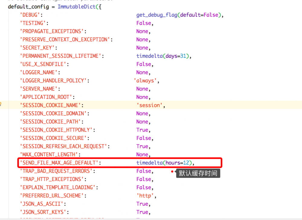The height and width of the screenshot is (220, 302).
Task: Click True value of 'JSON_AS_ASCII'
Action: tap(142, 204)
